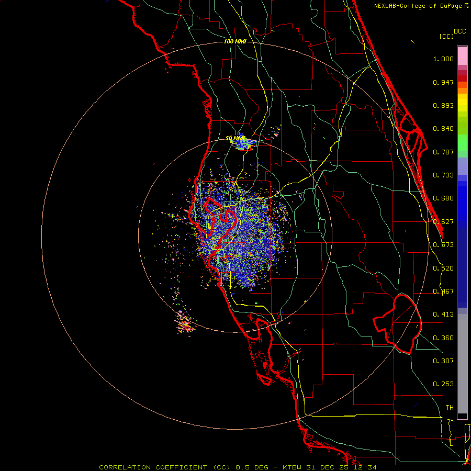471x471 pixels.
Task: Click the 0.947 scale value
Action: pos(443,82)
